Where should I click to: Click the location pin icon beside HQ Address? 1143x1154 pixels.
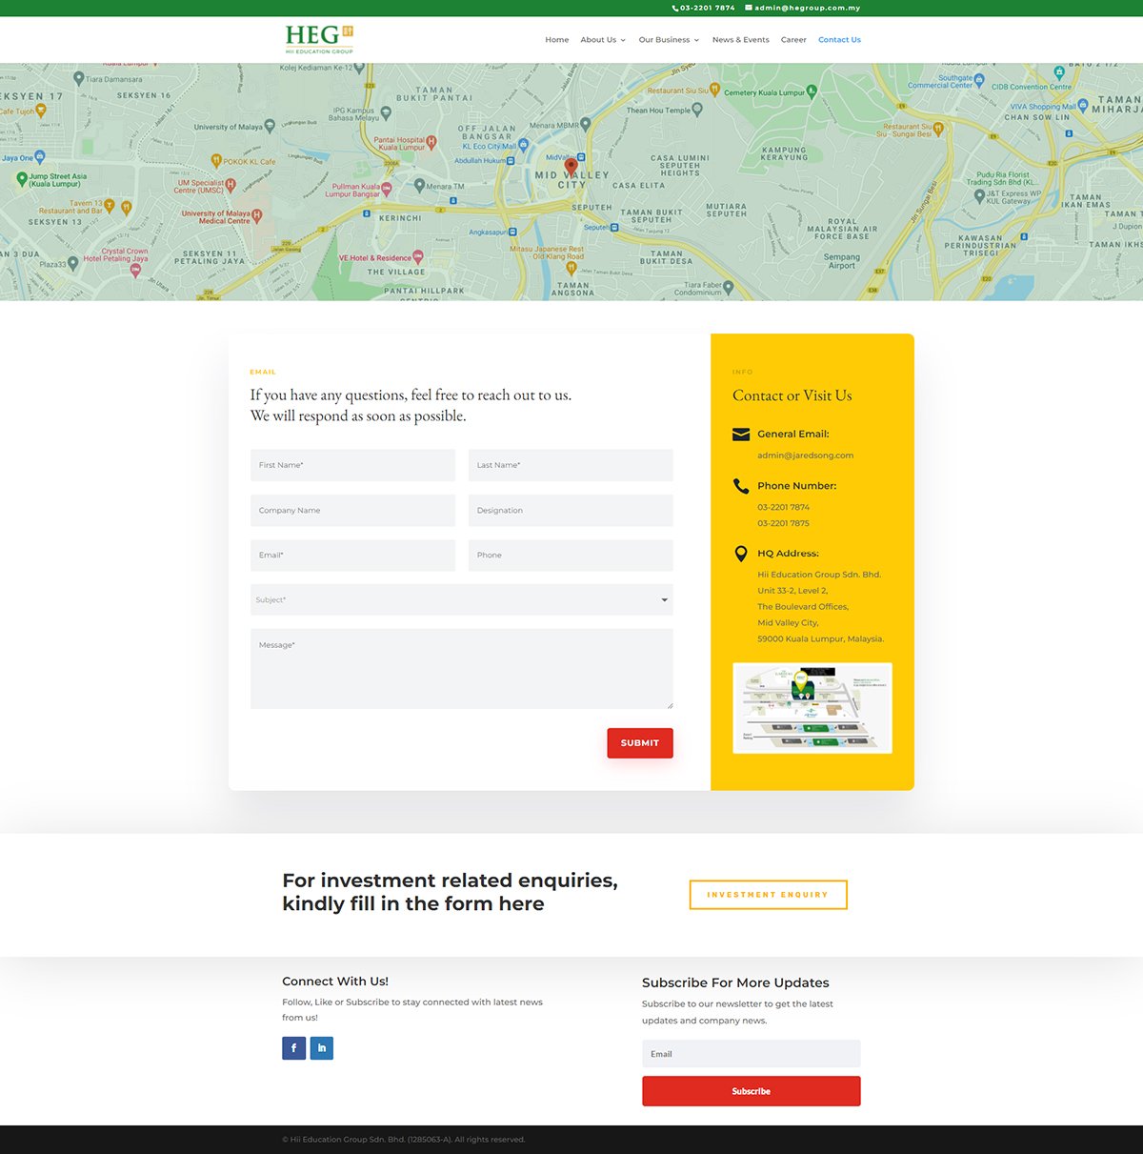pos(741,554)
